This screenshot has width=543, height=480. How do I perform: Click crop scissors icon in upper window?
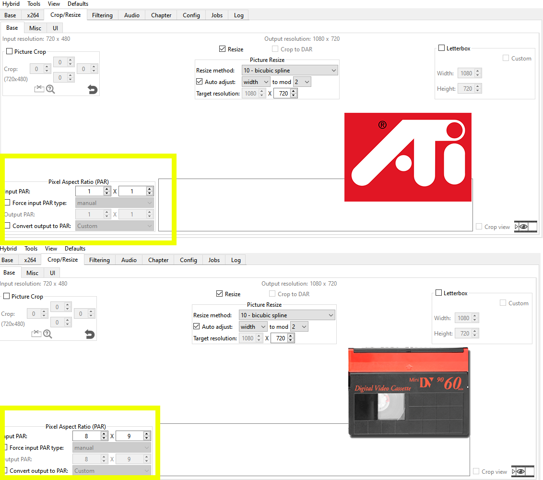tap(39, 89)
